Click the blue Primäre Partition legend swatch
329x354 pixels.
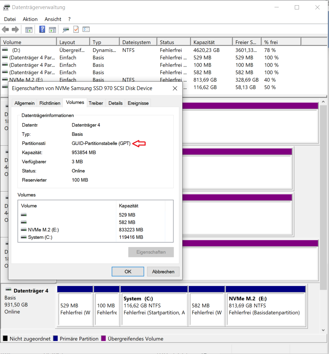(56, 338)
